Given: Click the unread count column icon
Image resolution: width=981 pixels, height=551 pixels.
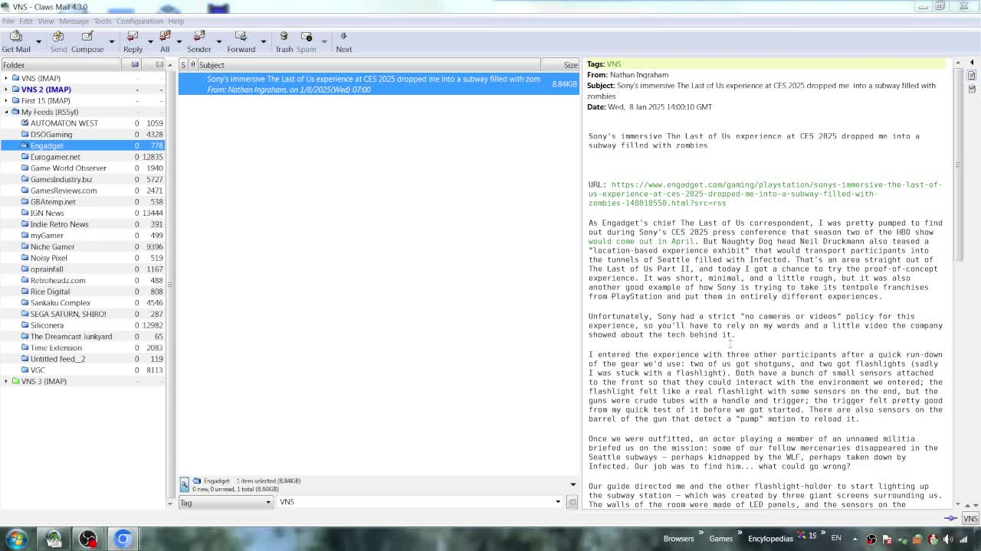Looking at the screenshot, I should (135, 65).
